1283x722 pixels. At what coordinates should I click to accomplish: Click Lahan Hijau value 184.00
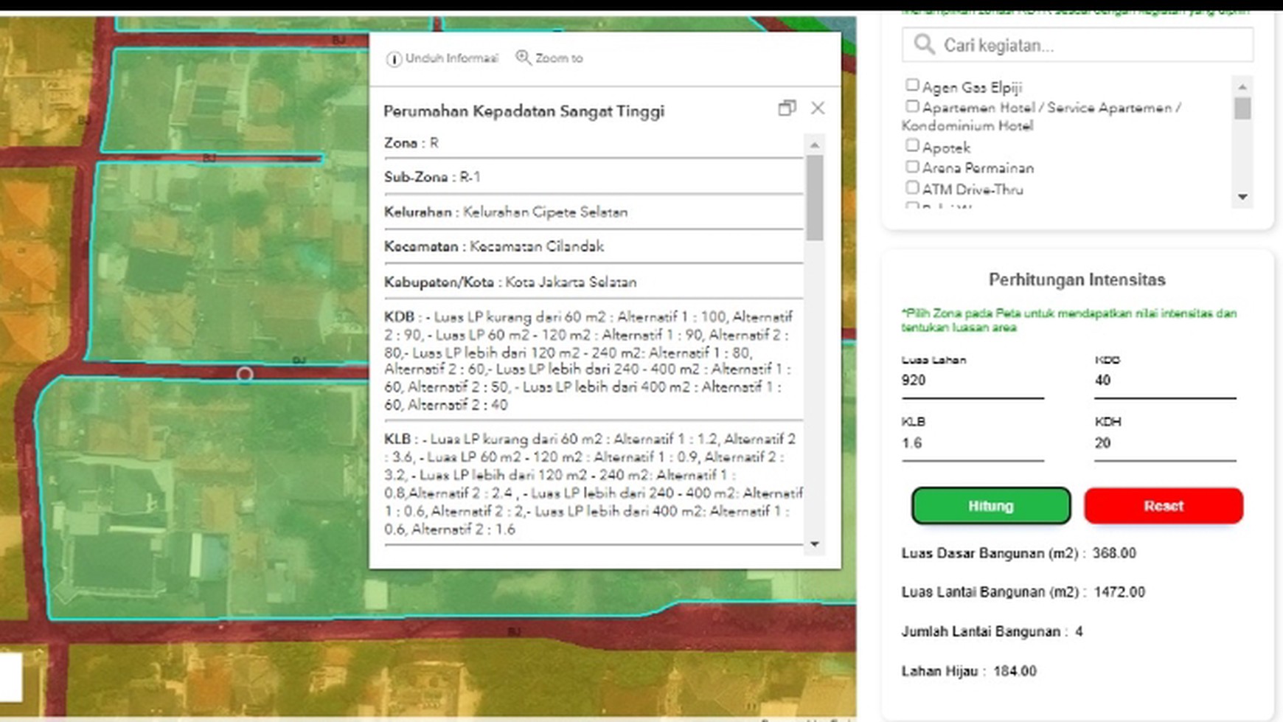[1015, 671]
